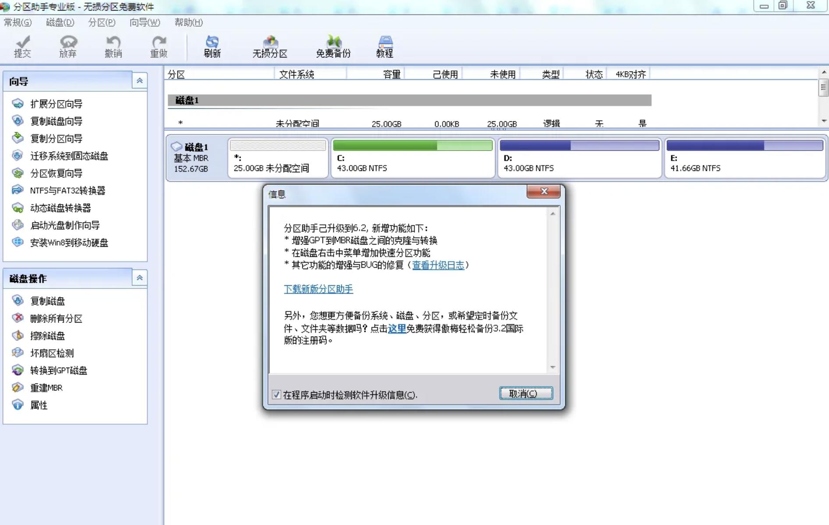Click the 已使用 column header

coord(433,74)
